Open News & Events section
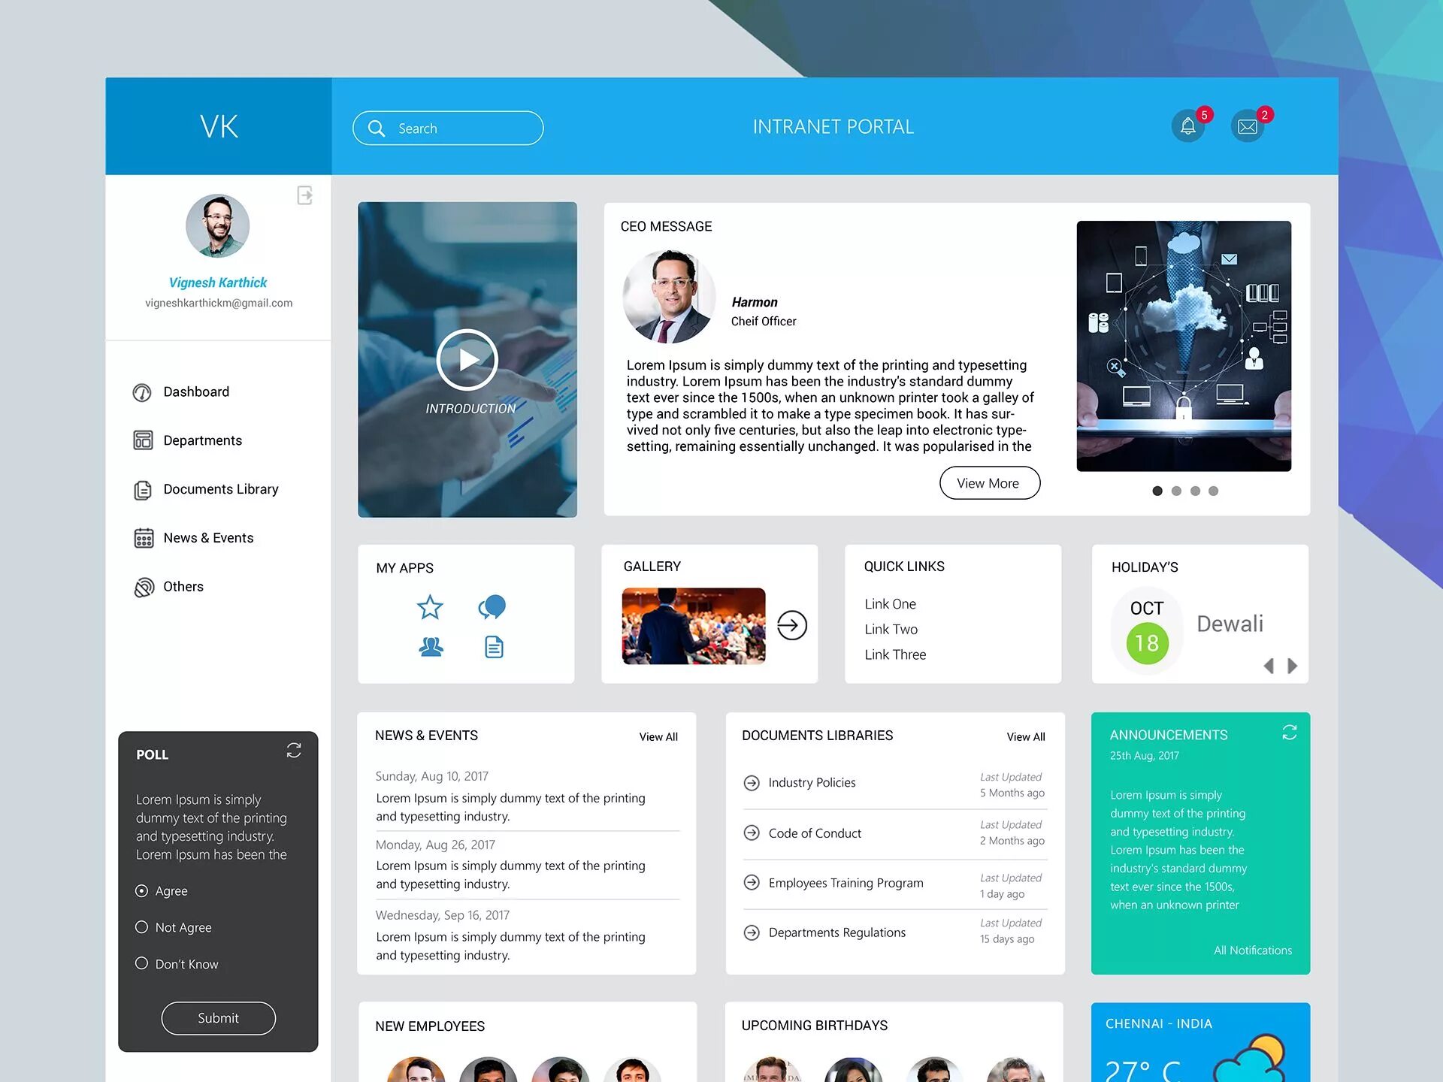The width and height of the screenshot is (1443, 1082). coord(208,537)
